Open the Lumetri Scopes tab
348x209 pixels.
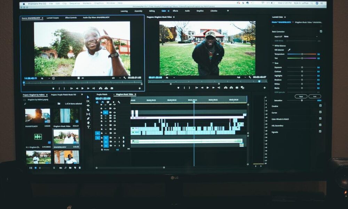click(52, 17)
